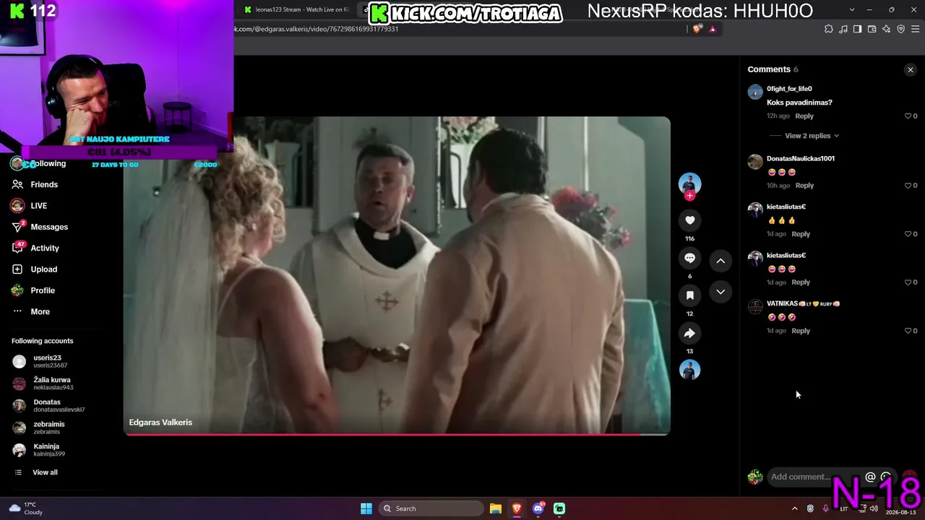
Task: Open the media control music note icon
Action: (x=843, y=29)
